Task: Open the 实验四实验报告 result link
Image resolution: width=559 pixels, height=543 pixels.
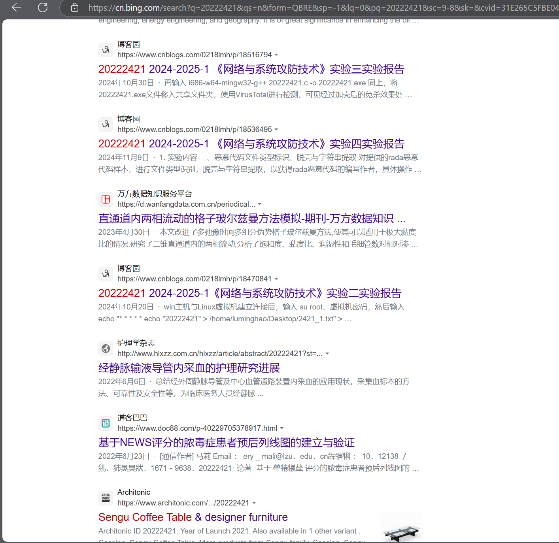Action: pyautogui.click(x=251, y=144)
